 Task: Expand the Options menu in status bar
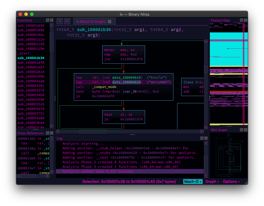[x=231, y=182]
